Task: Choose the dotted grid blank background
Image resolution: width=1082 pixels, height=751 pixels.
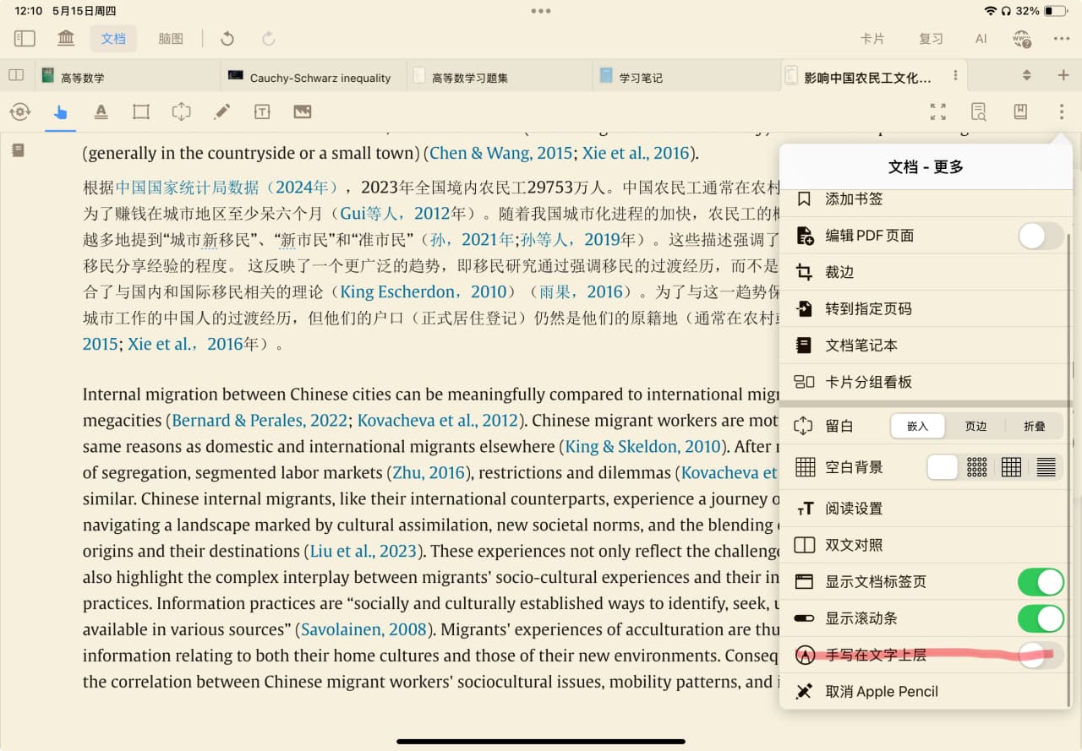Action: (977, 467)
